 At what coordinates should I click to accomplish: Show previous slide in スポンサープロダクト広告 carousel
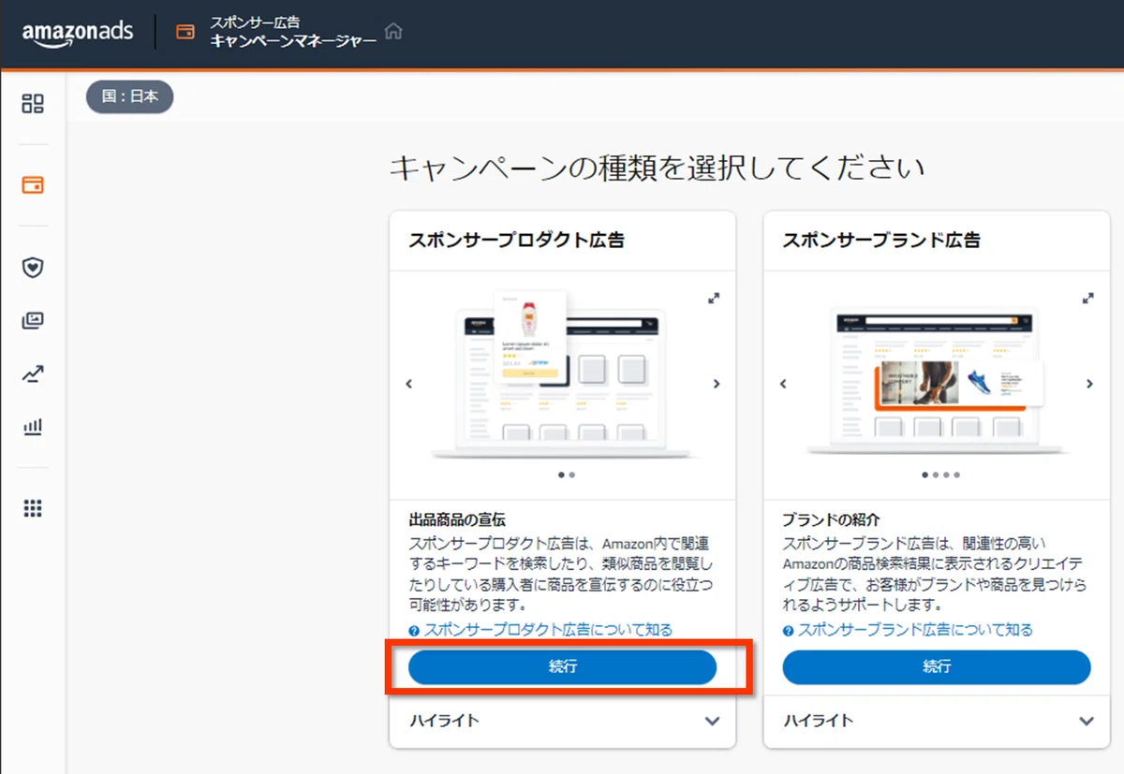coord(408,384)
